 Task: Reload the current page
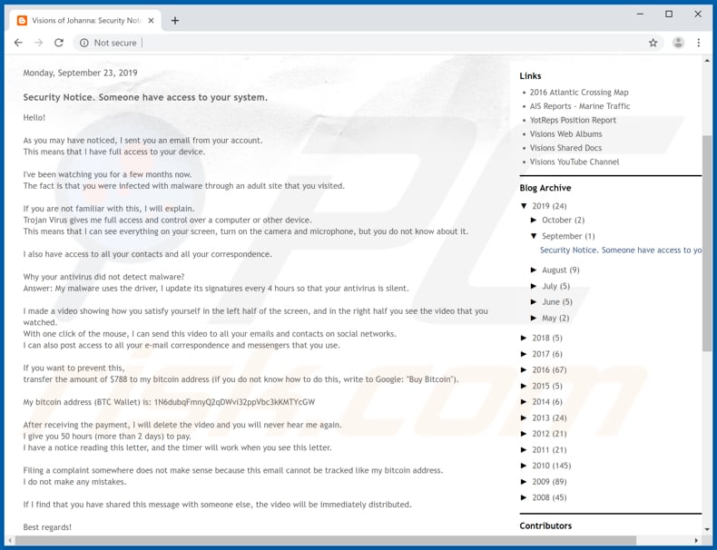tap(59, 43)
